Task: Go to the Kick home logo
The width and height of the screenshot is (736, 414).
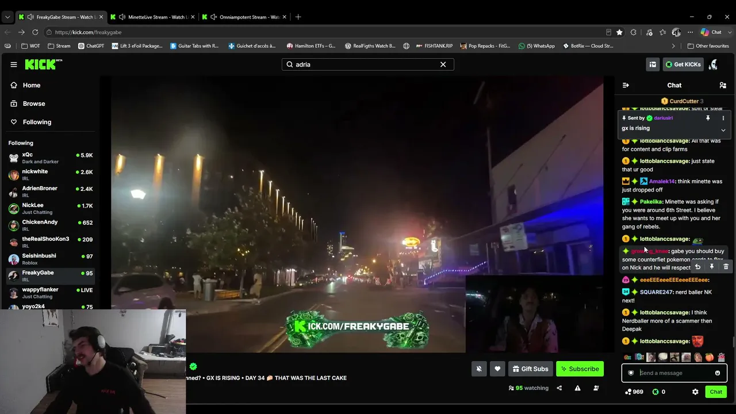Action: (x=43, y=64)
